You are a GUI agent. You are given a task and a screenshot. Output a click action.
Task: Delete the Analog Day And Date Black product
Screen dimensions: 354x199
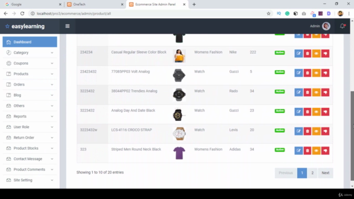[308, 112]
